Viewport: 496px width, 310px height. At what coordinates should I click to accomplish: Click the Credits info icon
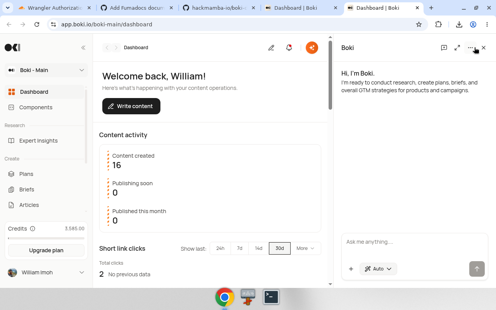[33, 229]
